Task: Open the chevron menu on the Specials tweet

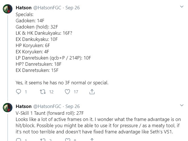Action: click(181, 6)
